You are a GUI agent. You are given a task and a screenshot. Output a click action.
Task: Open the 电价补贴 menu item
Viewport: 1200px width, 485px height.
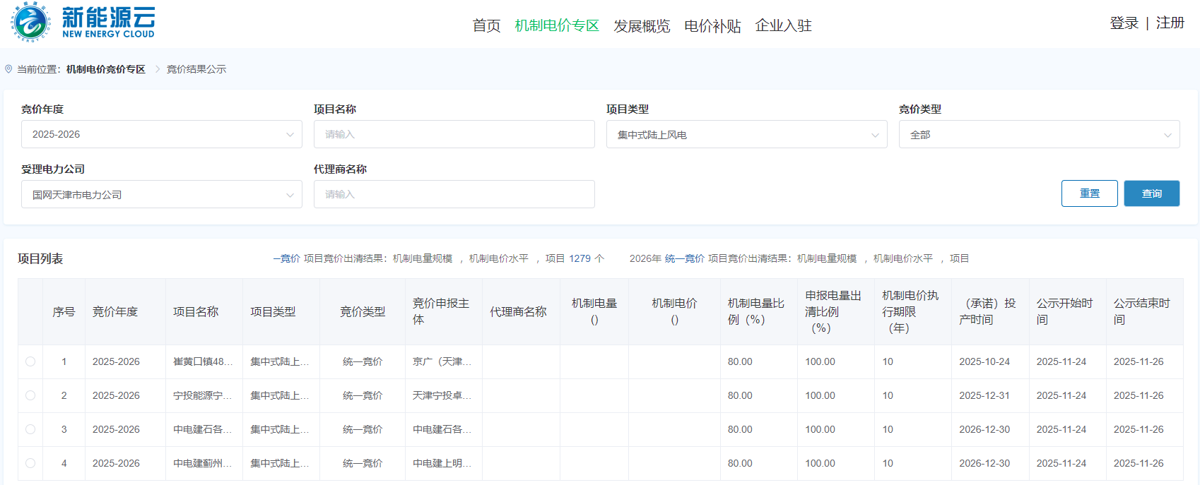(x=712, y=25)
